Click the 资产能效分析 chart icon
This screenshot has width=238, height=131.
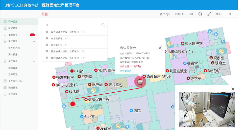pyautogui.click(x=5, y=81)
